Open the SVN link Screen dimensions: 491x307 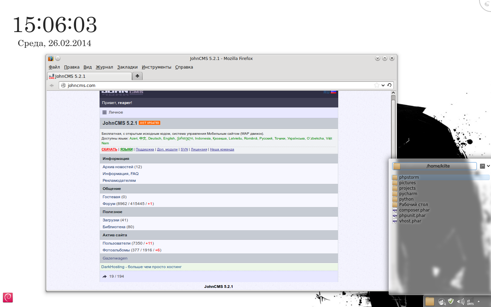point(184,149)
